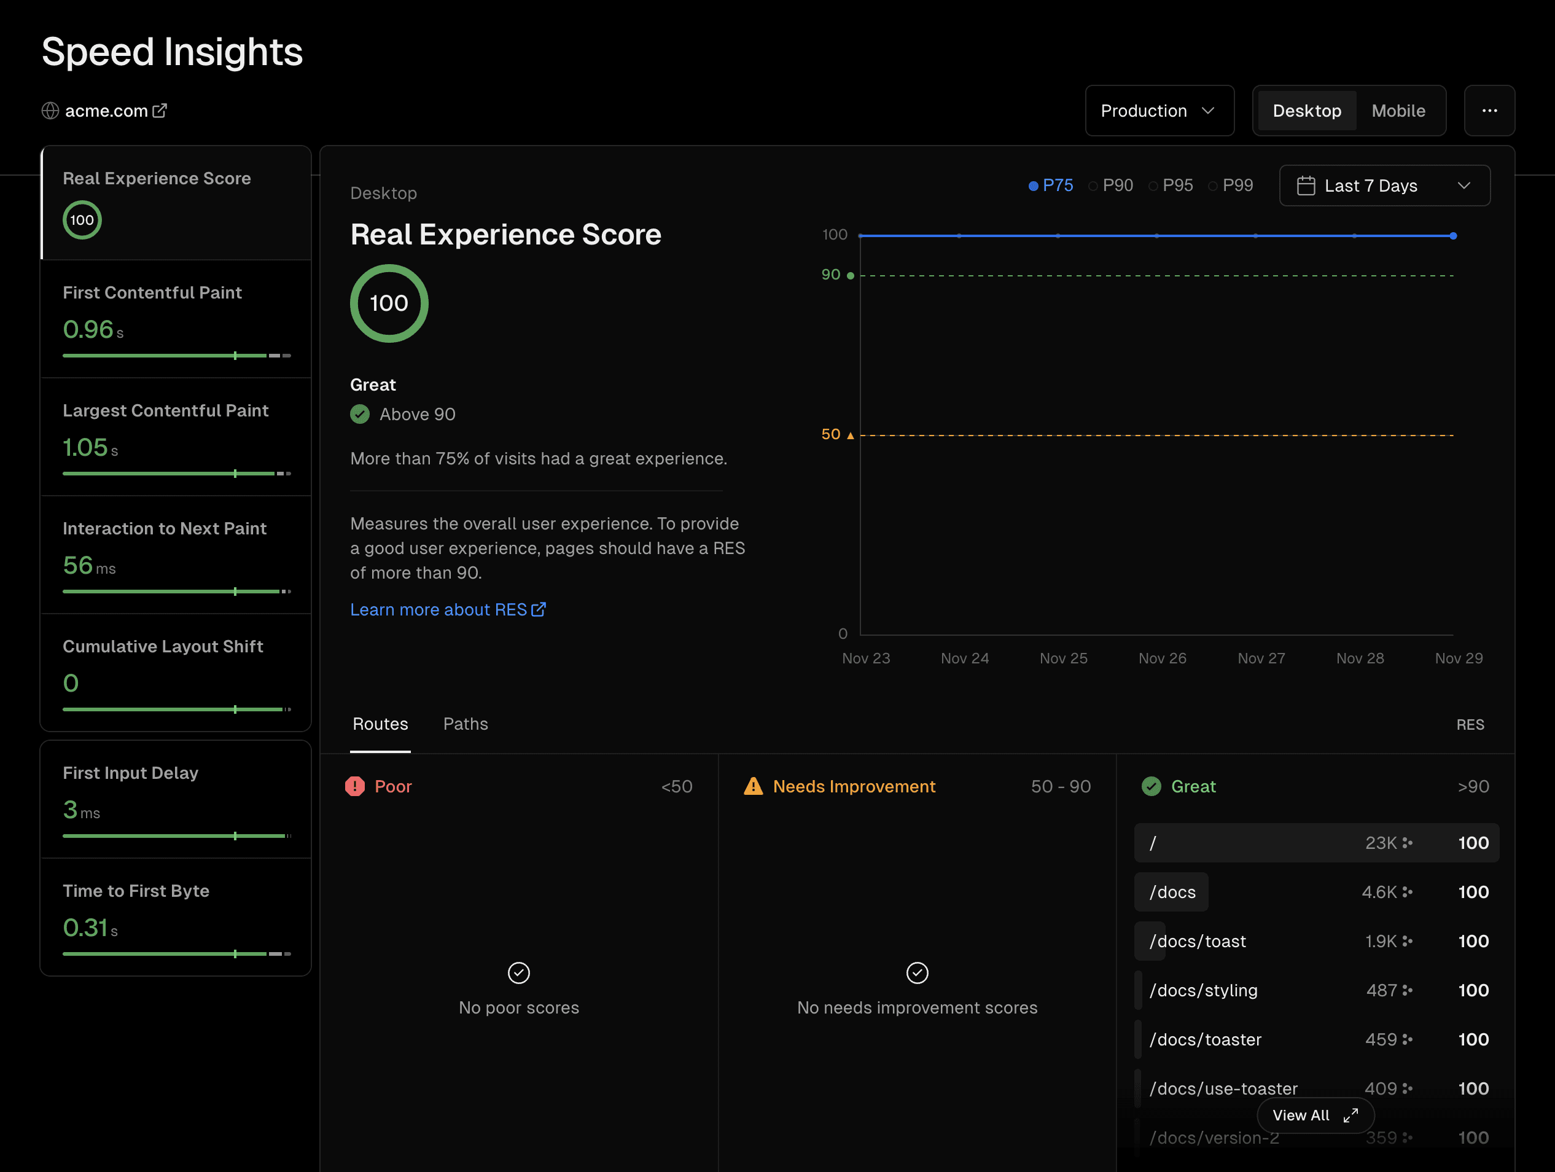The height and width of the screenshot is (1172, 1555).
Task: Switch the device toggle to Mobile
Action: point(1398,111)
